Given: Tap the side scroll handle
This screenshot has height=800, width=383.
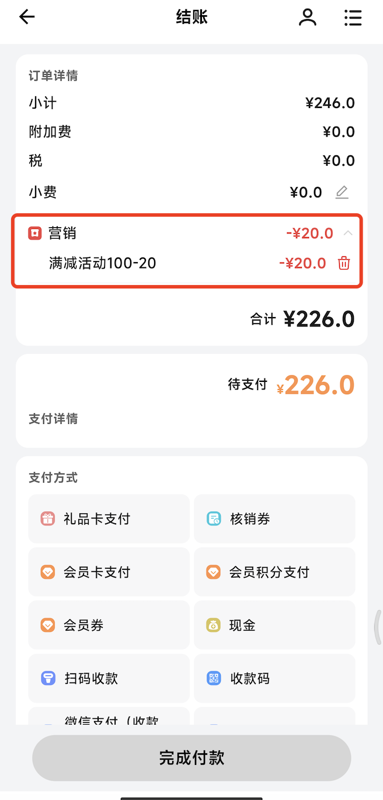Looking at the screenshot, I should click(378, 627).
